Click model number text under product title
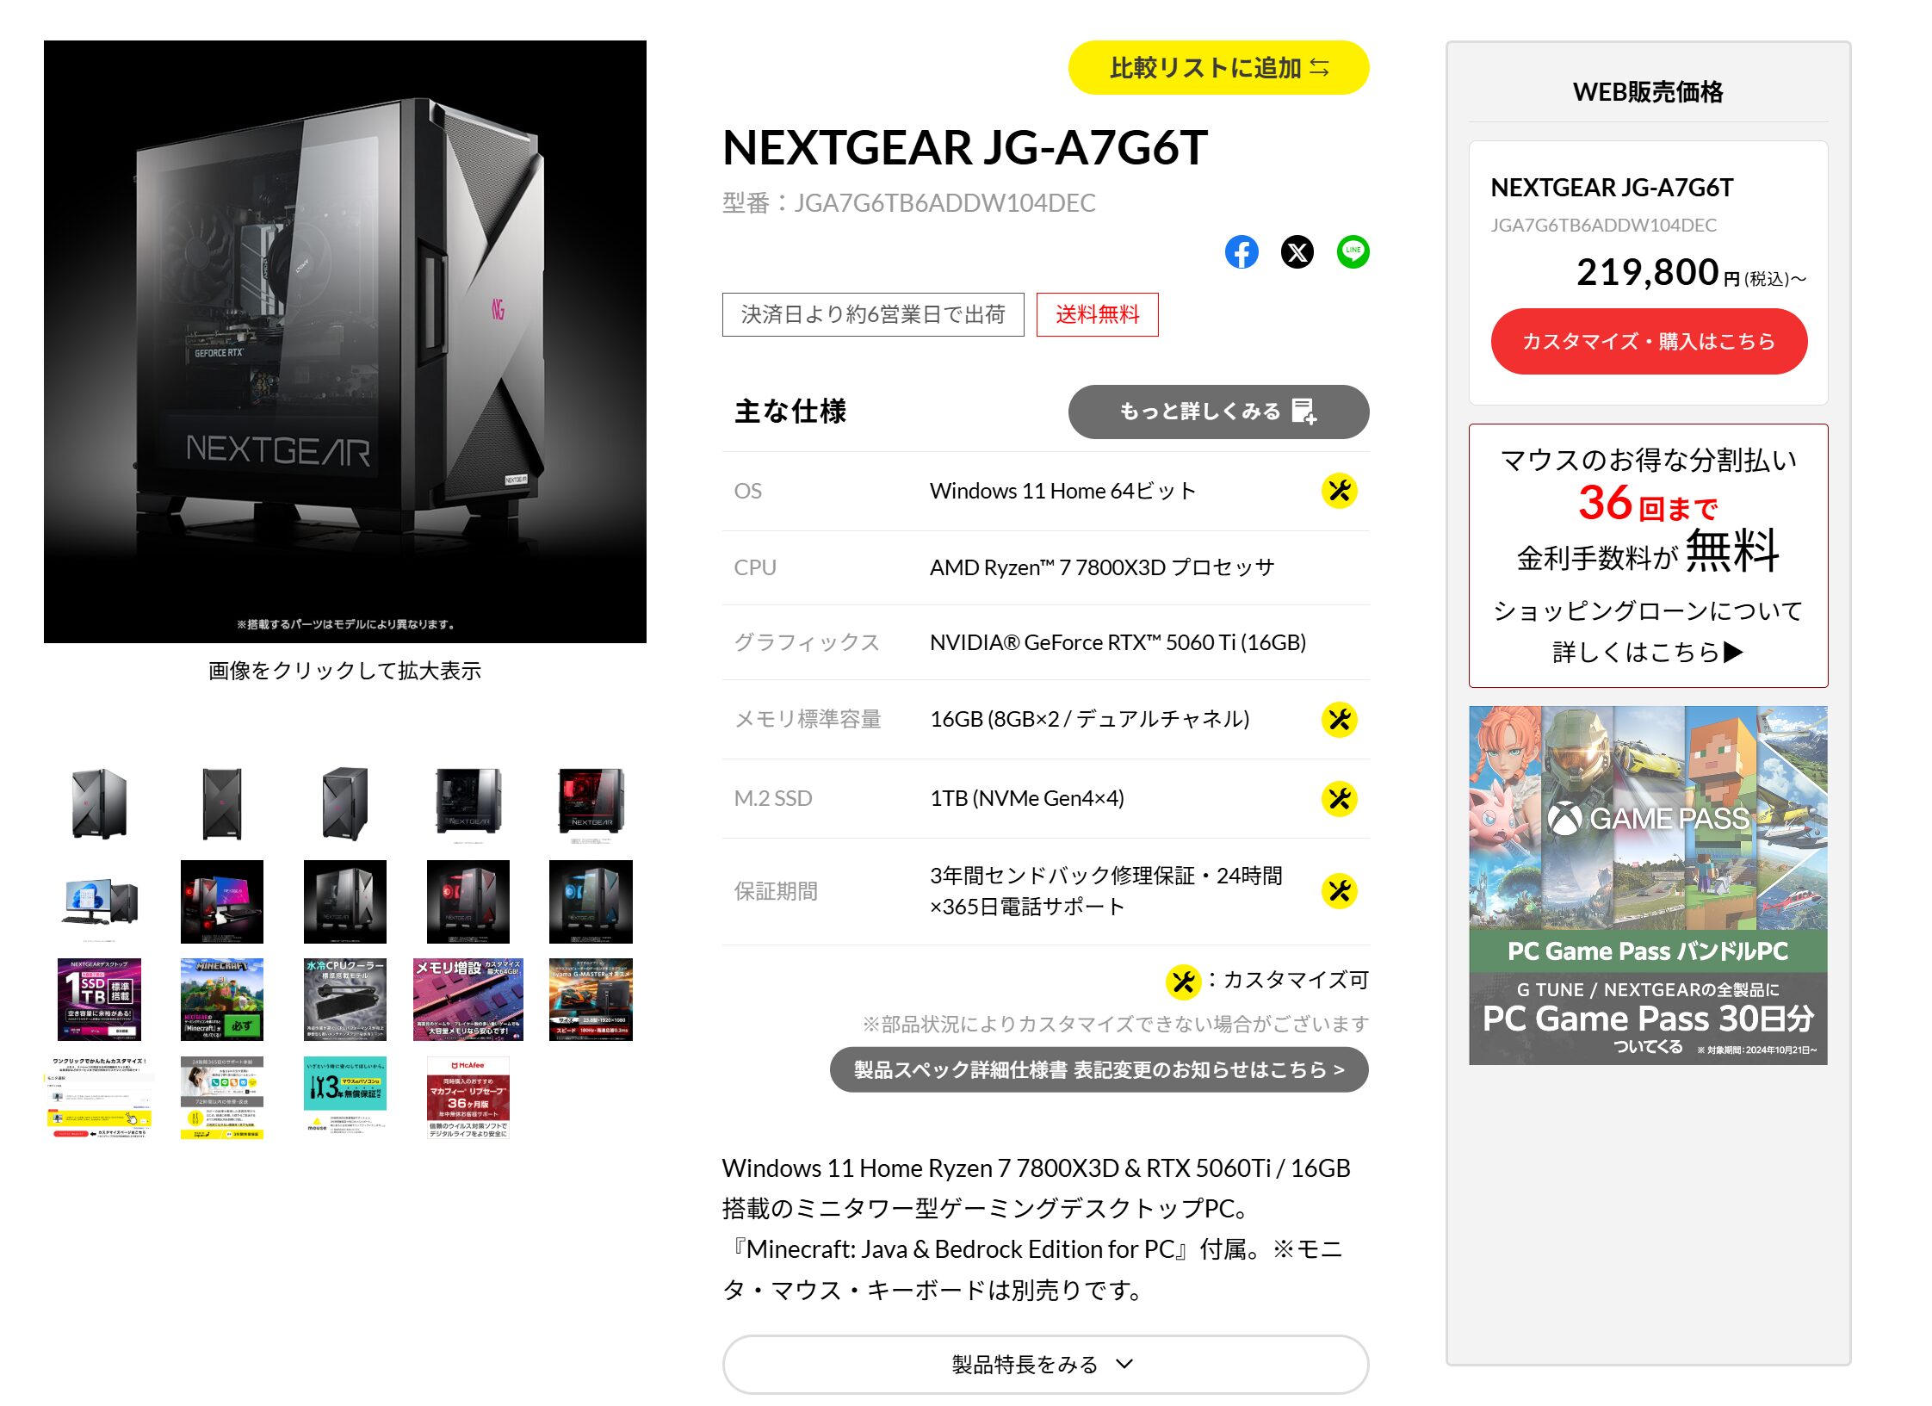Image resolution: width=1932 pixels, height=1406 pixels. click(909, 203)
